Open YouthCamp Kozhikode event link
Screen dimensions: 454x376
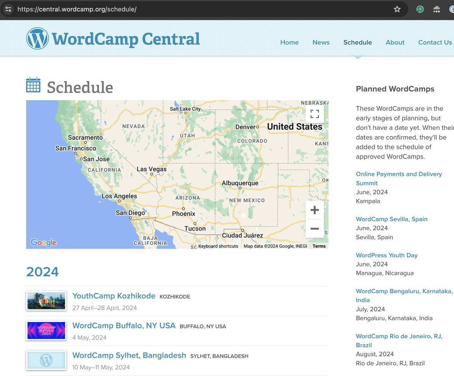pos(114,296)
